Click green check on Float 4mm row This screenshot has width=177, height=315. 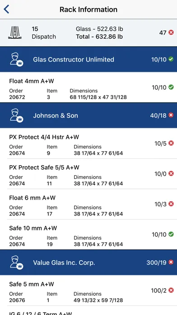171,87
